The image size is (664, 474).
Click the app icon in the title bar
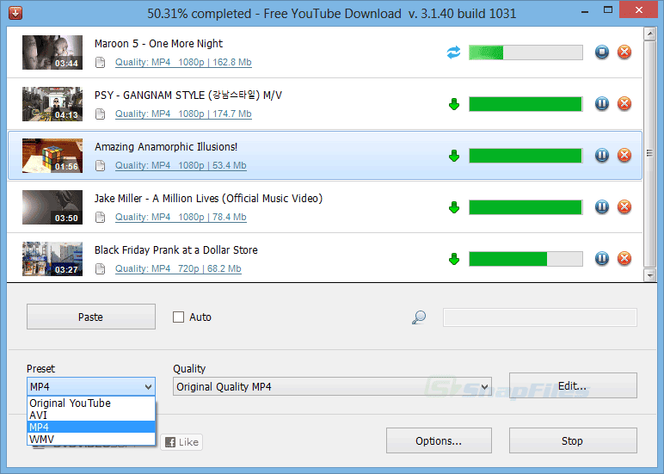[x=15, y=13]
